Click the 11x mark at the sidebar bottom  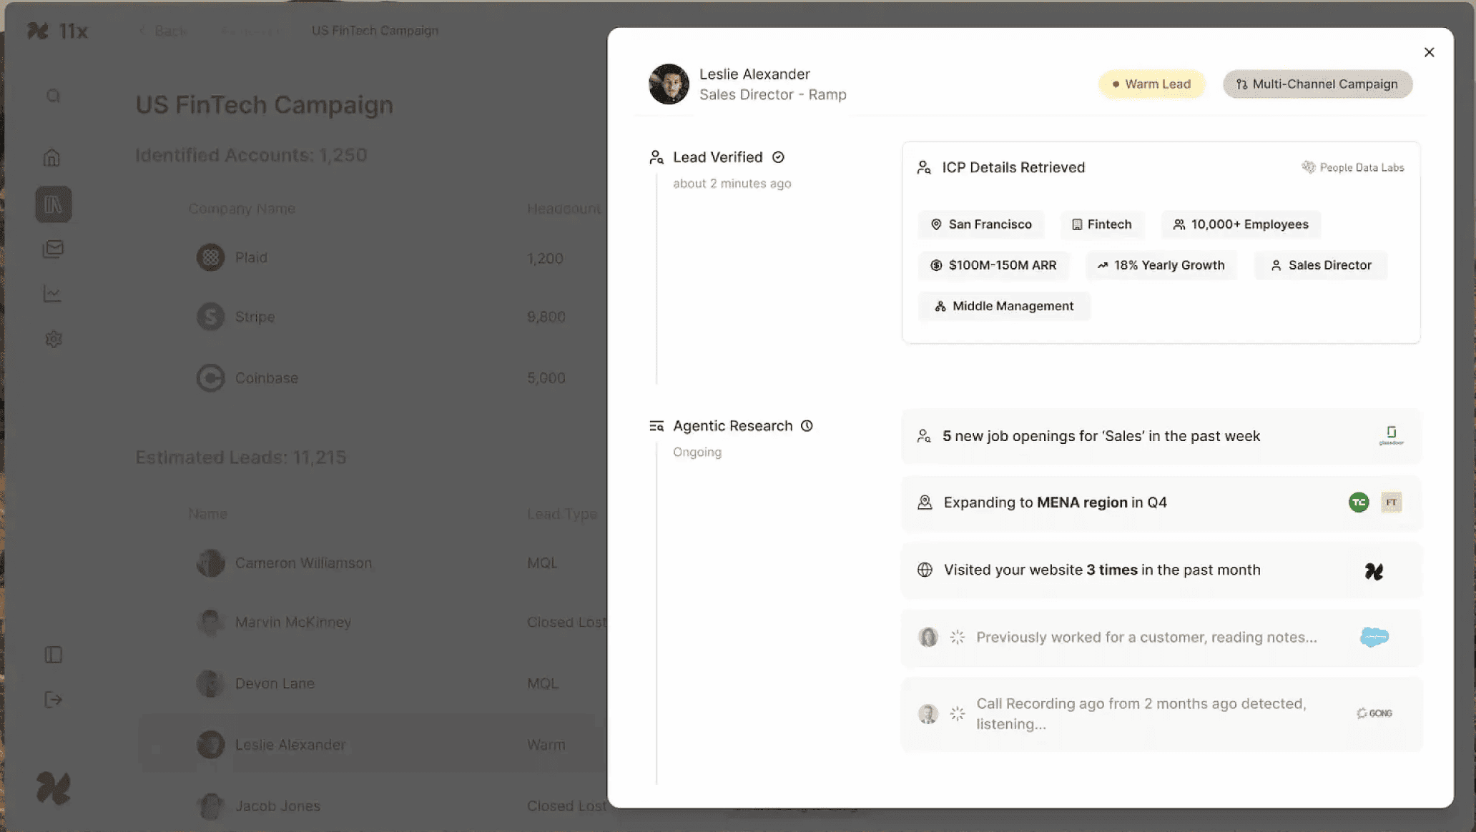click(x=54, y=788)
